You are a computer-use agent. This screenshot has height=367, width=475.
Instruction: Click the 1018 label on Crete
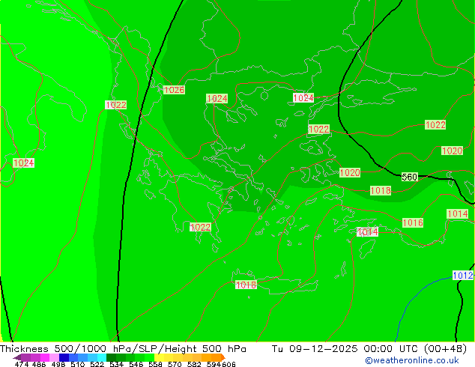point(246,285)
